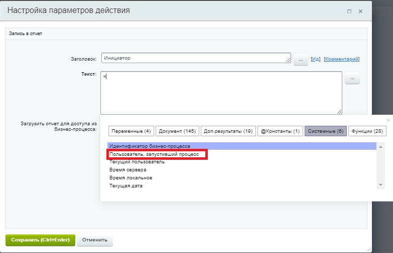
Task: Click inside the Текст textarea
Action: [221, 93]
